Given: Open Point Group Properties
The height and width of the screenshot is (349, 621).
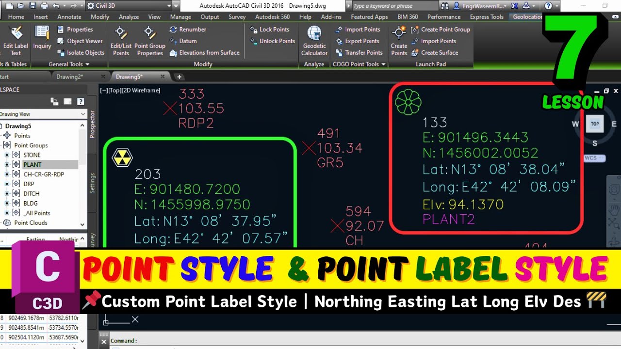Looking at the screenshot, I should point(150,41).
